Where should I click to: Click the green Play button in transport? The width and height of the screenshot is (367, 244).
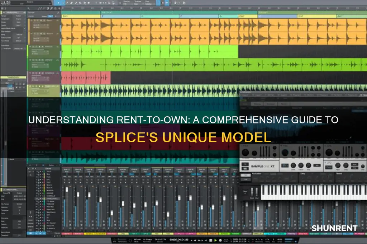coord(215,240)
